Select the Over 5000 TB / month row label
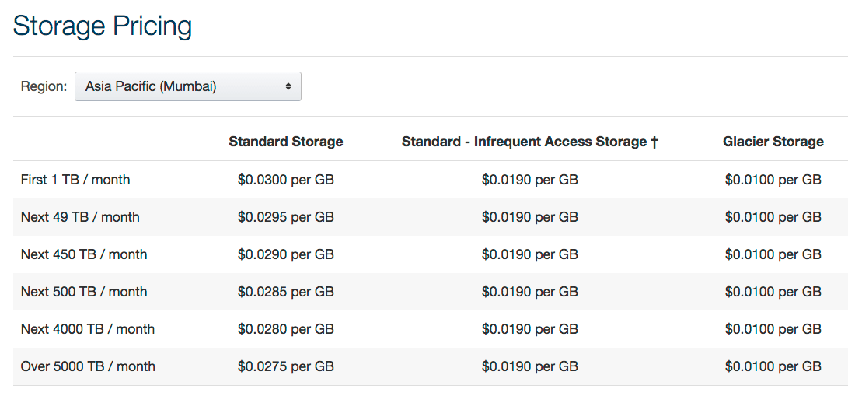The width and height of the screenshot is (855, 403). point(88,366)
